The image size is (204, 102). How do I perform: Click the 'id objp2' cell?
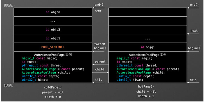pyautogui.click(x=53, y=30)
